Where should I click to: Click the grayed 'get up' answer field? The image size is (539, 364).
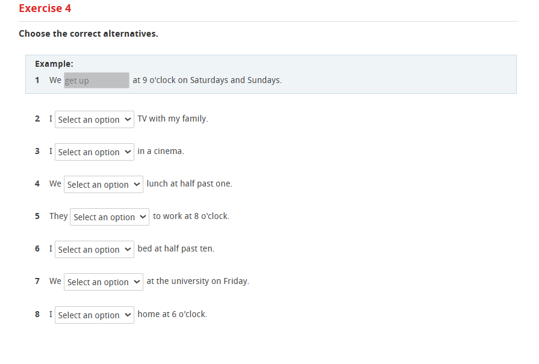(96, 80)
